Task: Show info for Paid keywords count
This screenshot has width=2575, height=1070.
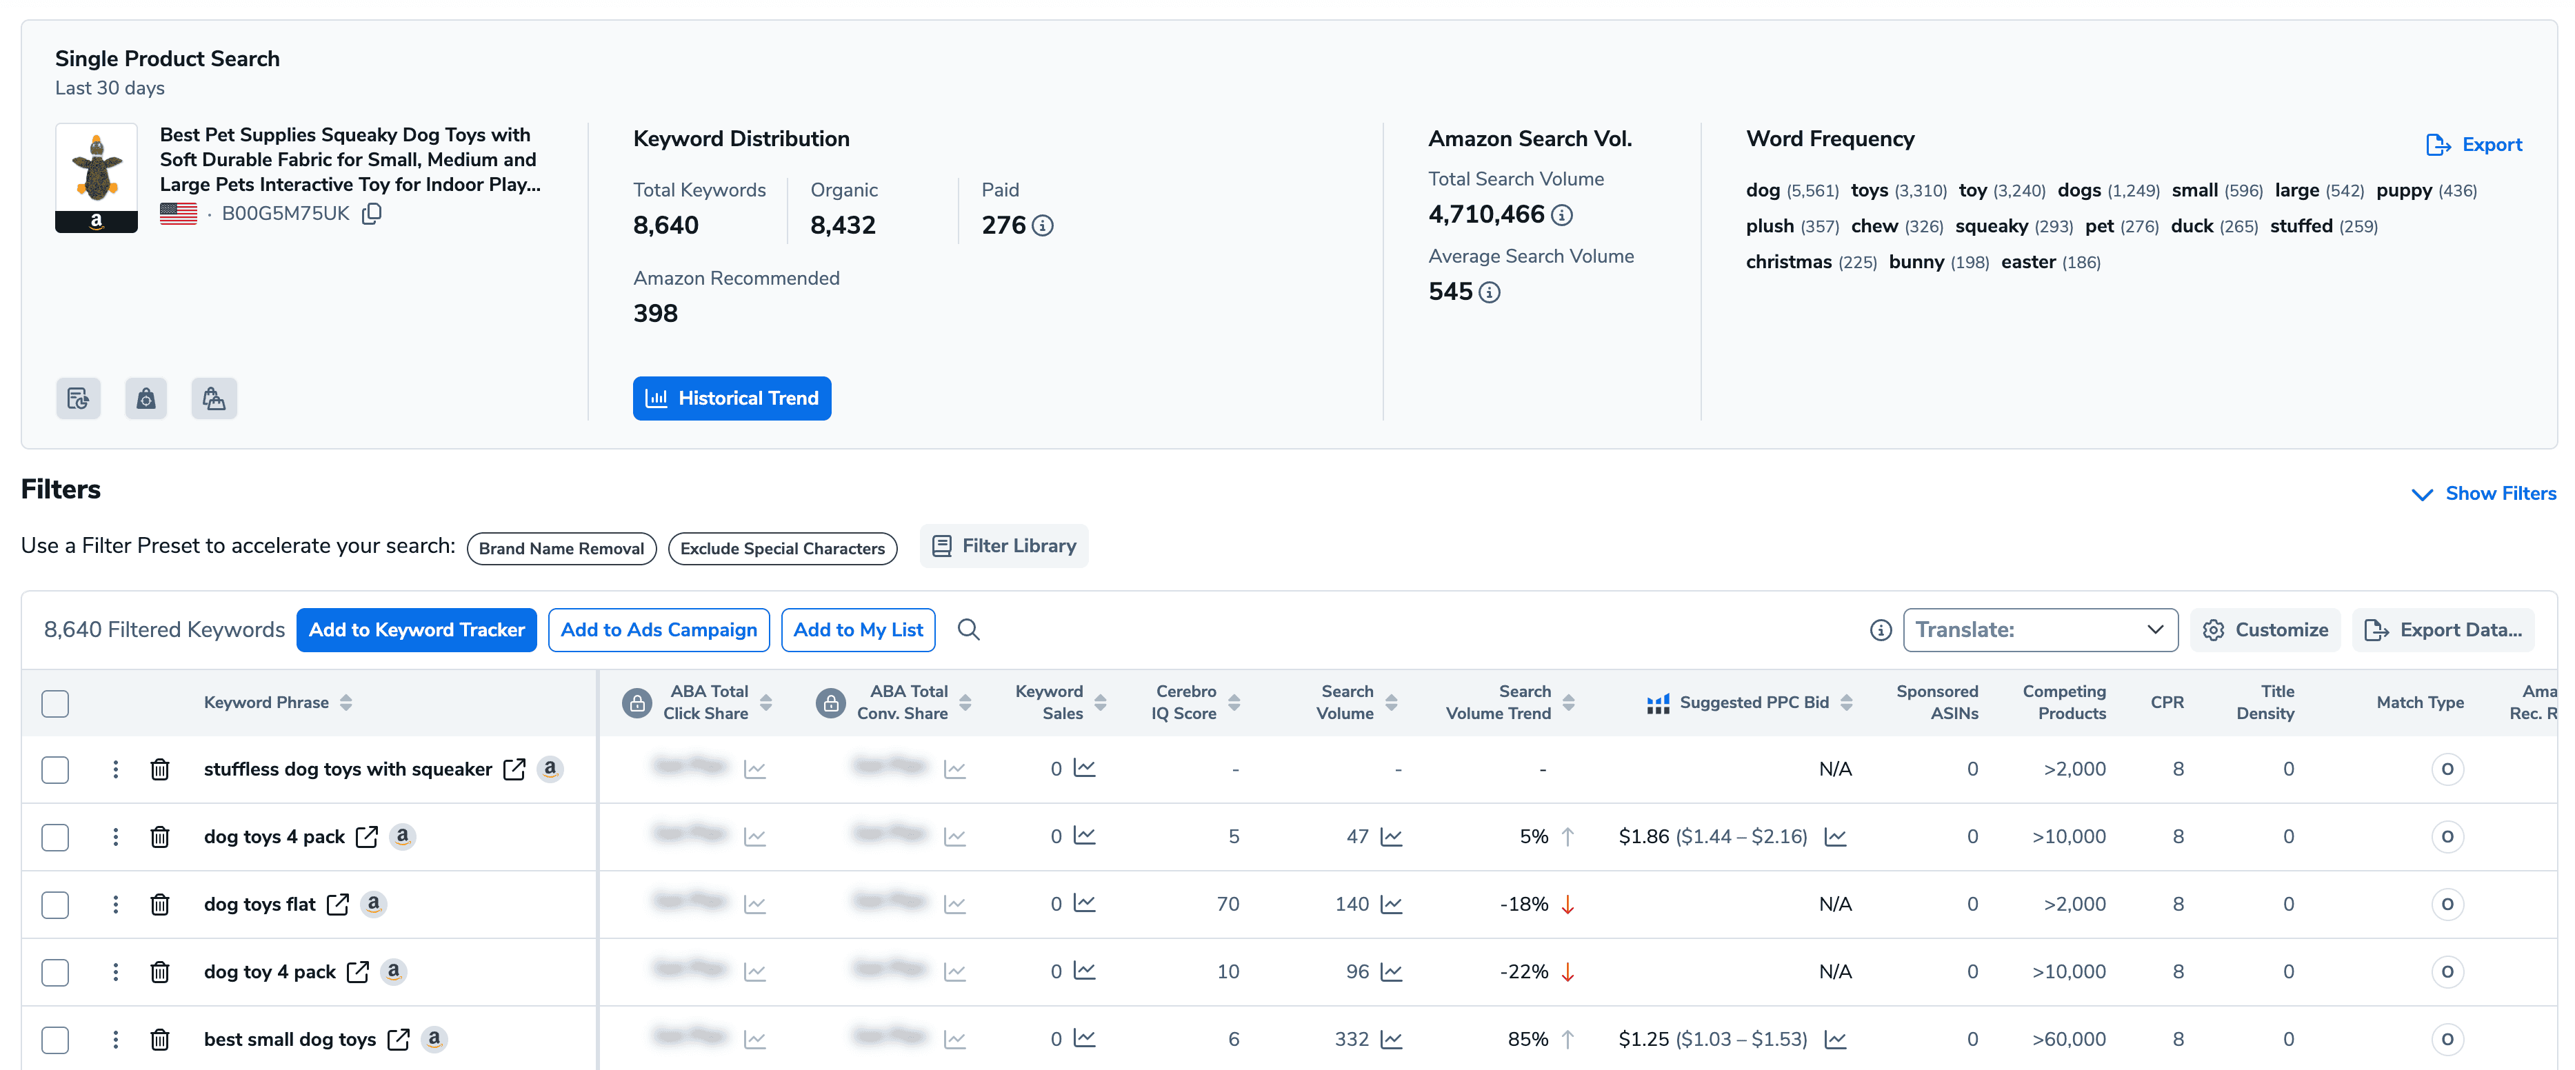Action: (1043, 225)
